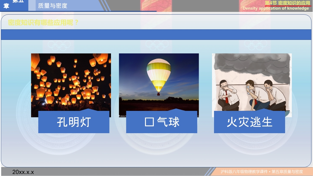The width and height of the screenshot is (313, 176).
Task: Click Olympic rings watermark above fire illustration
Action: (x=255, y=46)
